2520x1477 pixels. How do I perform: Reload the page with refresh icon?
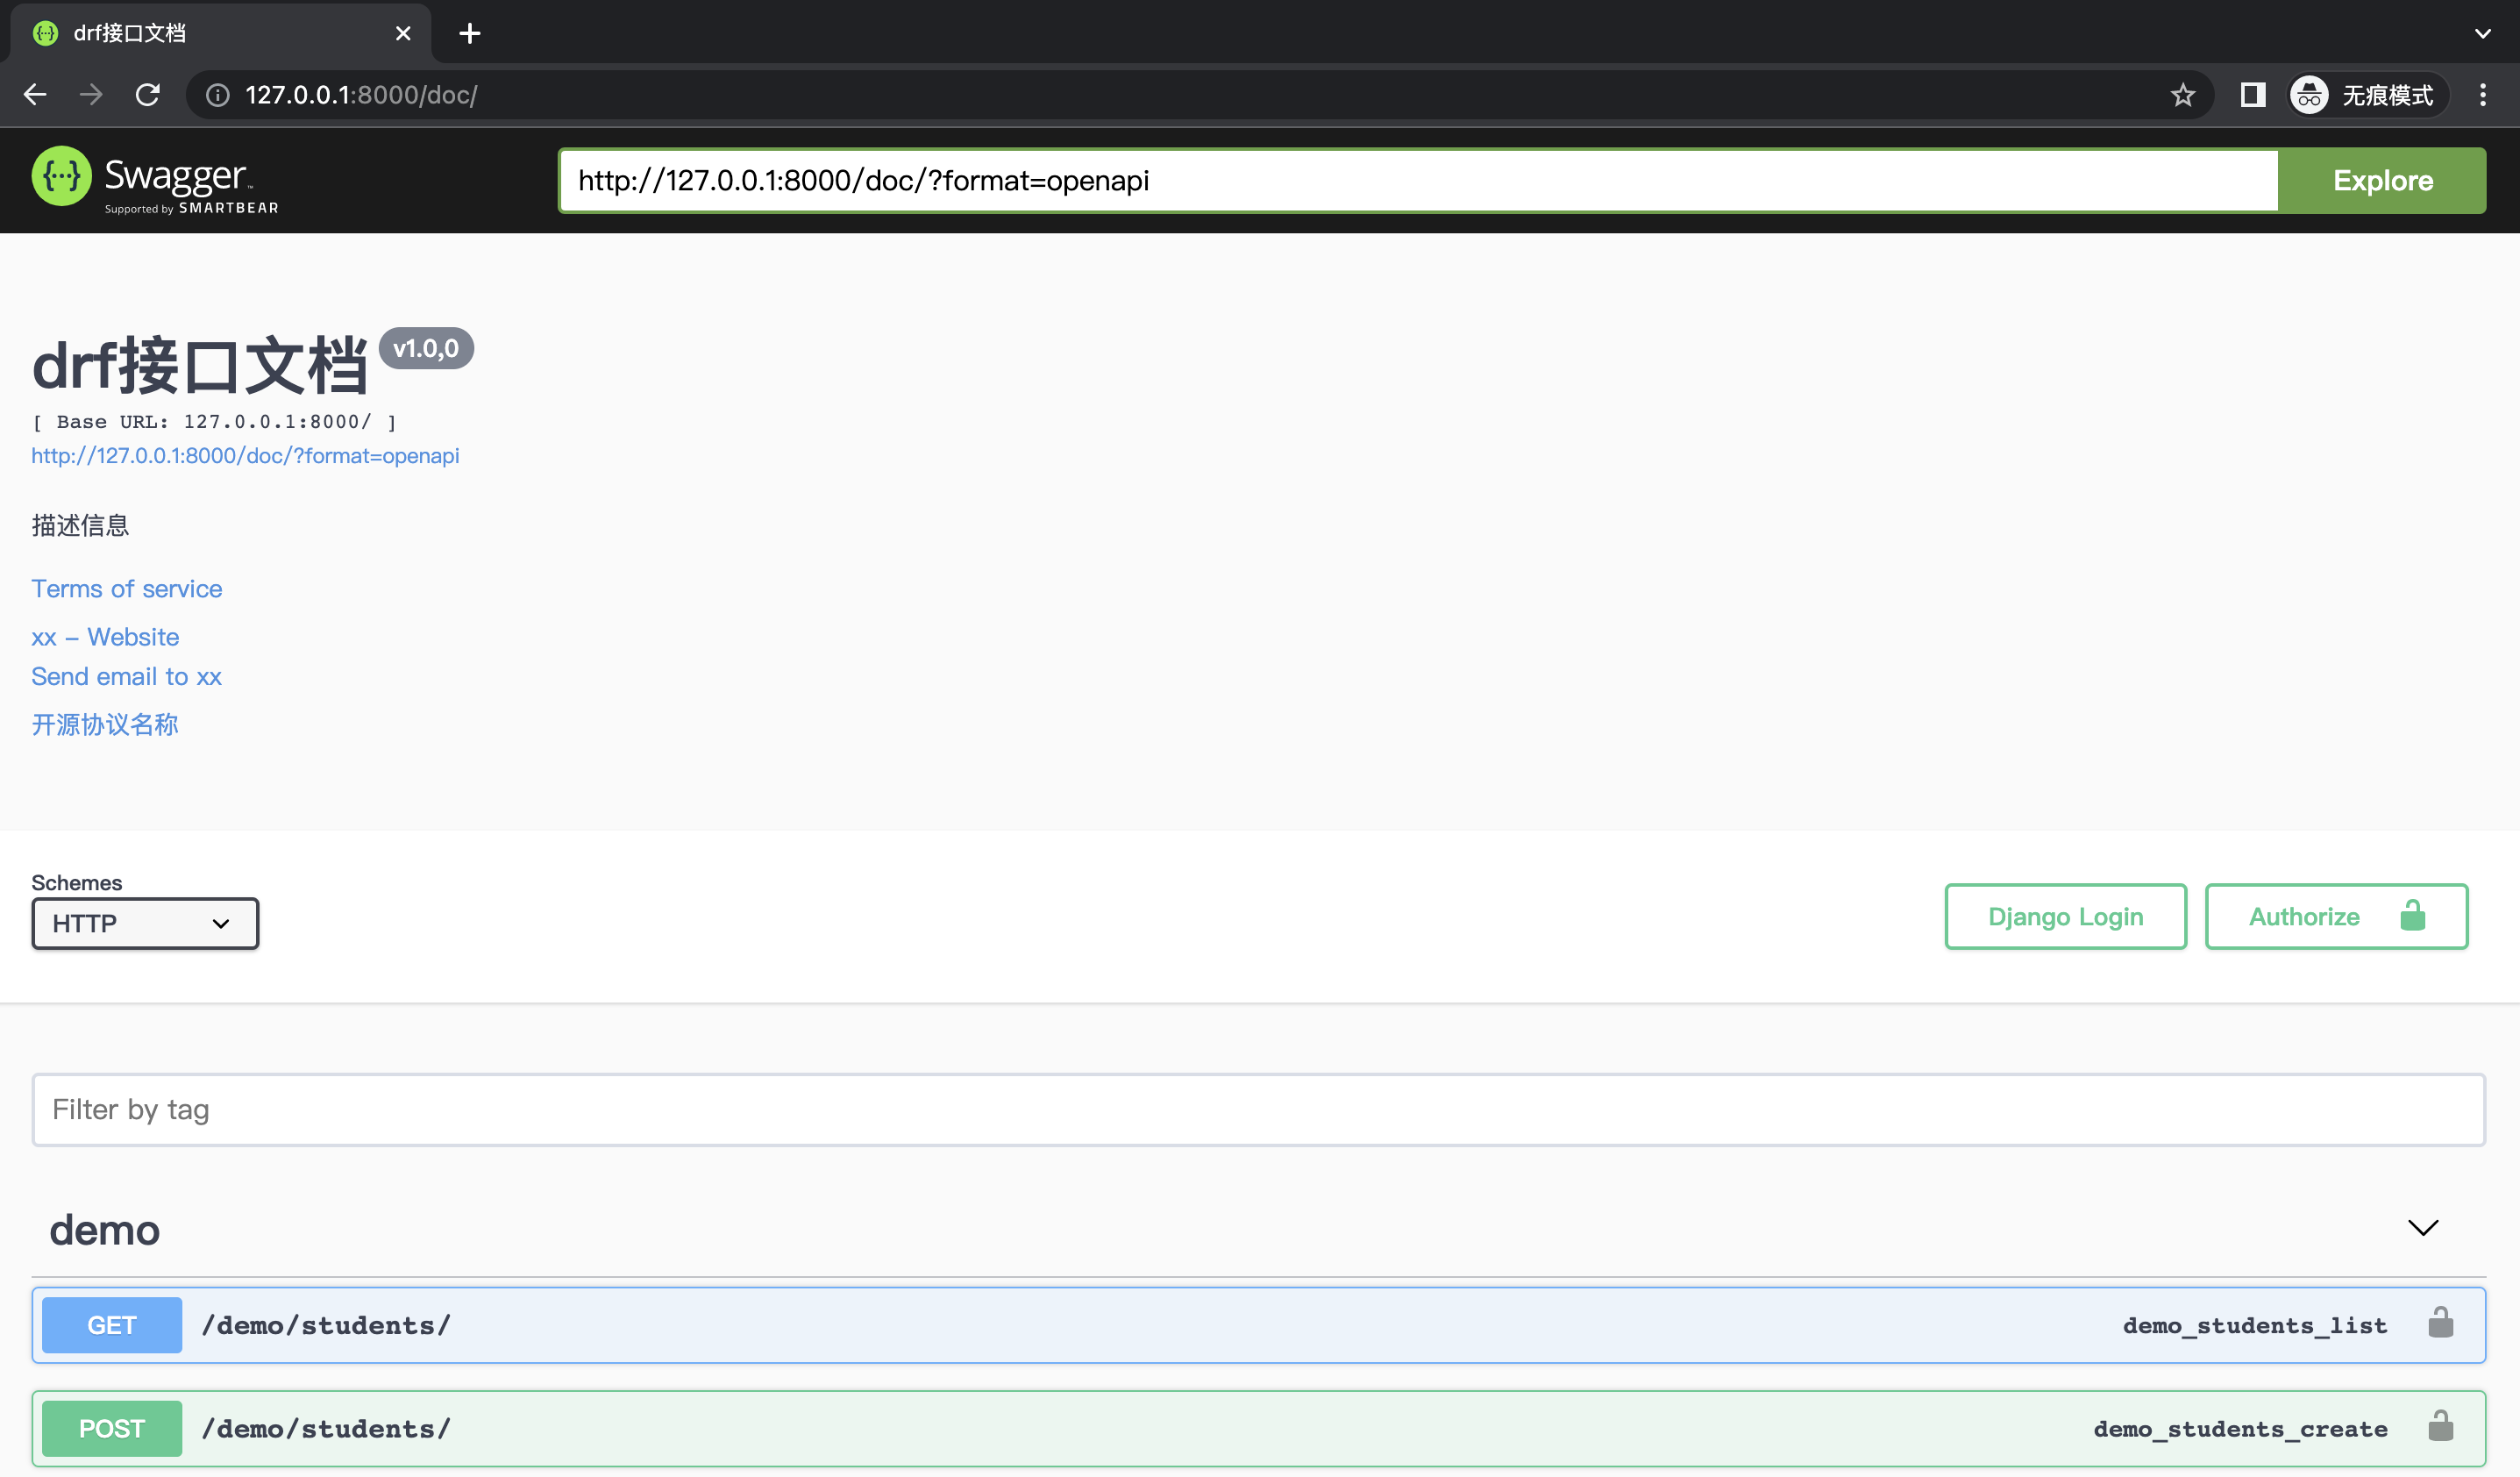[x=148, y=95]
